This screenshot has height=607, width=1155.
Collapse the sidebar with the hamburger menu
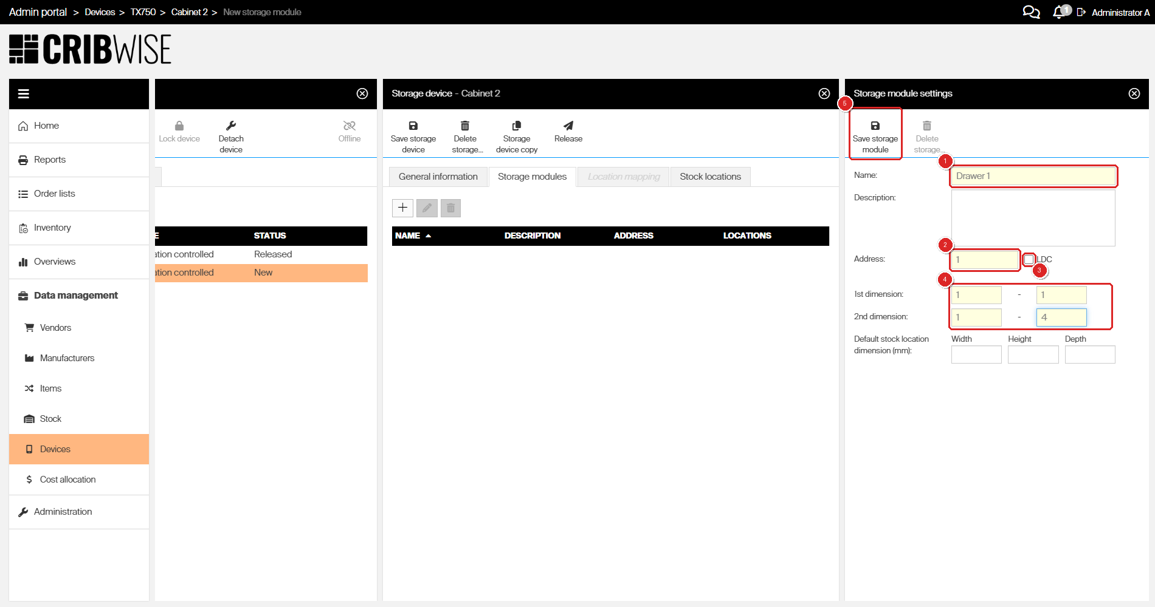[x=24, y=93]
